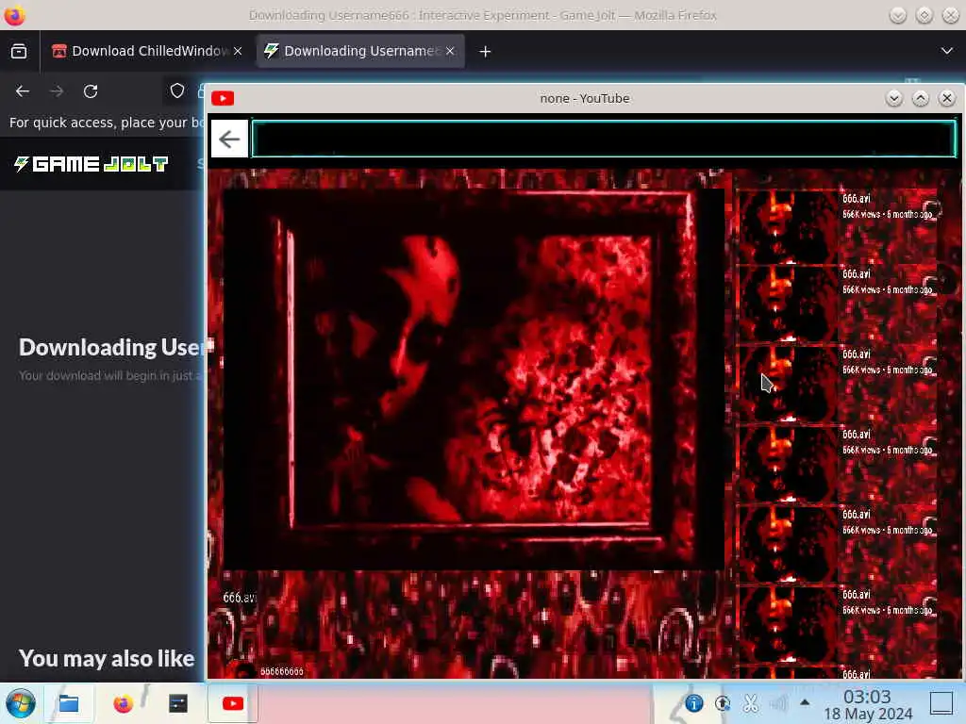
Task: Open the dark window app icon on the taskbar
Action: (x=178, y=703)
